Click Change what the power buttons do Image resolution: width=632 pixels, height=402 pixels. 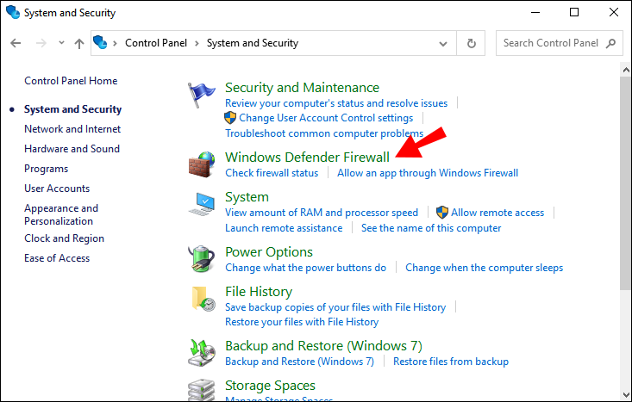coord(305,268)
